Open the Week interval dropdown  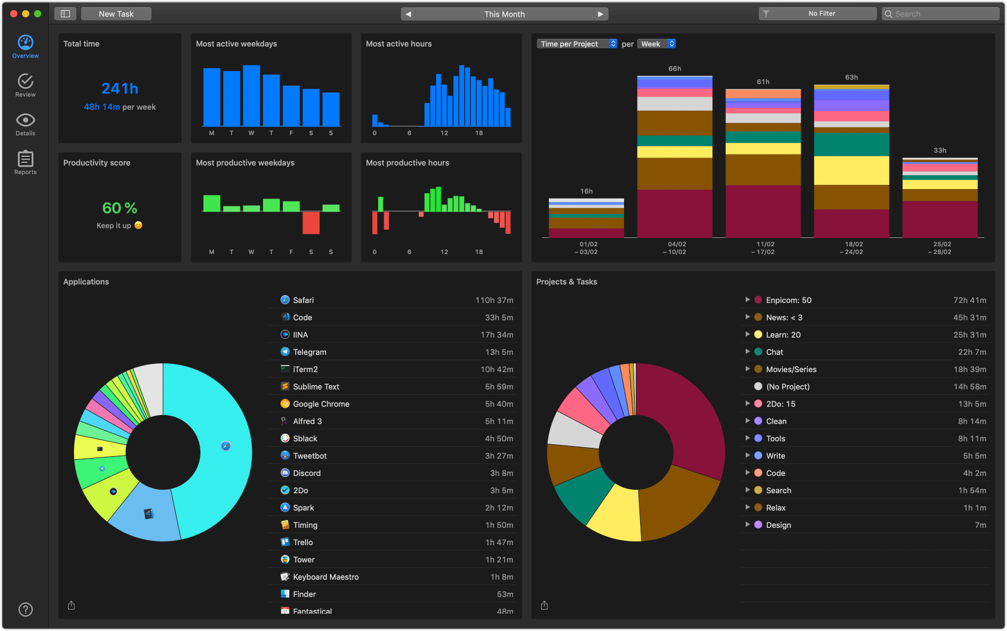pos(656,44)
